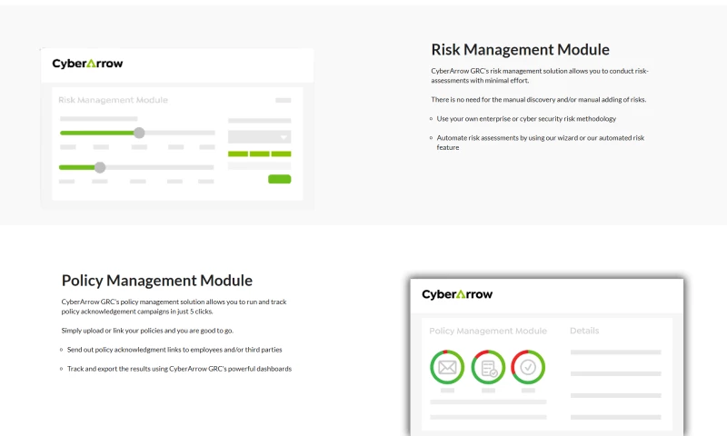Open the gray dropdown in risk mockup
The width and height of the screenshot is (727, 436).
tap(260, 136)
